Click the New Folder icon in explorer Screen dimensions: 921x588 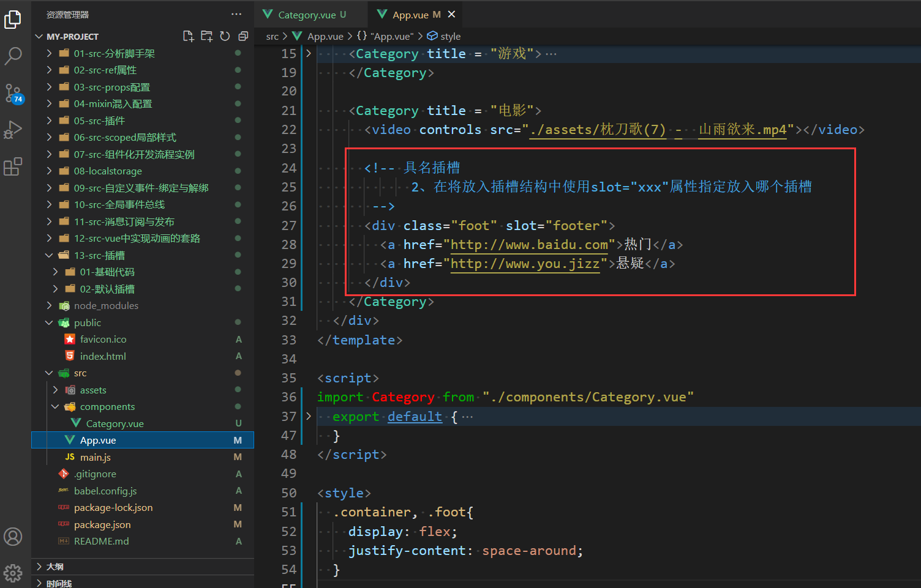click(x=207, y=36)
